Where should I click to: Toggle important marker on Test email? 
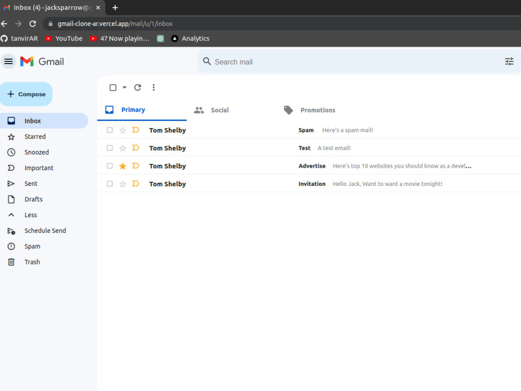pos(135,148)
